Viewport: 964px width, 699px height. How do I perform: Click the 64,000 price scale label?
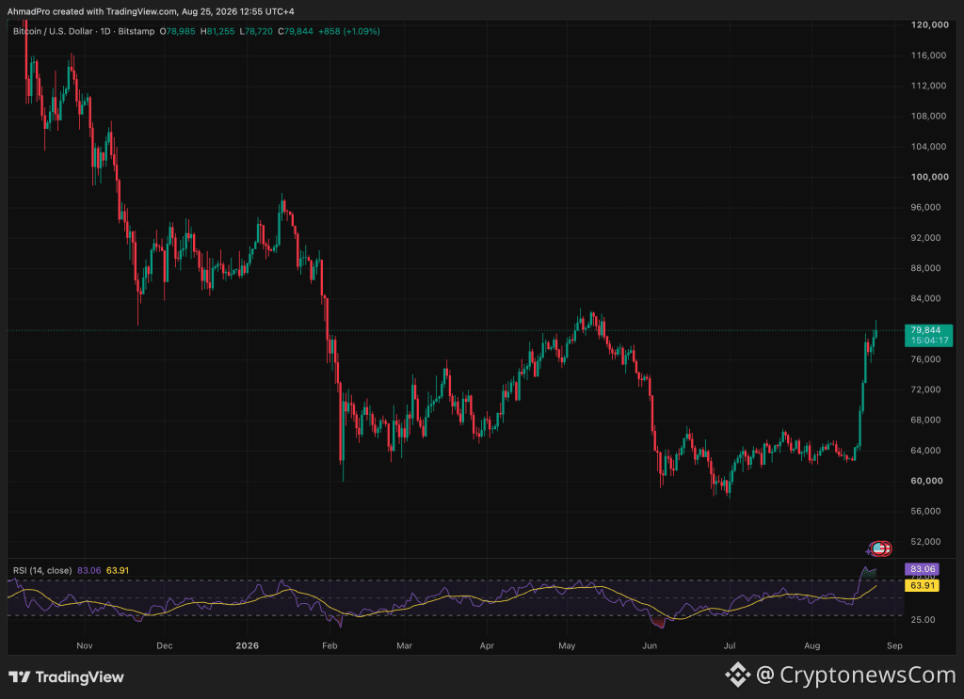tap(926, 451)
